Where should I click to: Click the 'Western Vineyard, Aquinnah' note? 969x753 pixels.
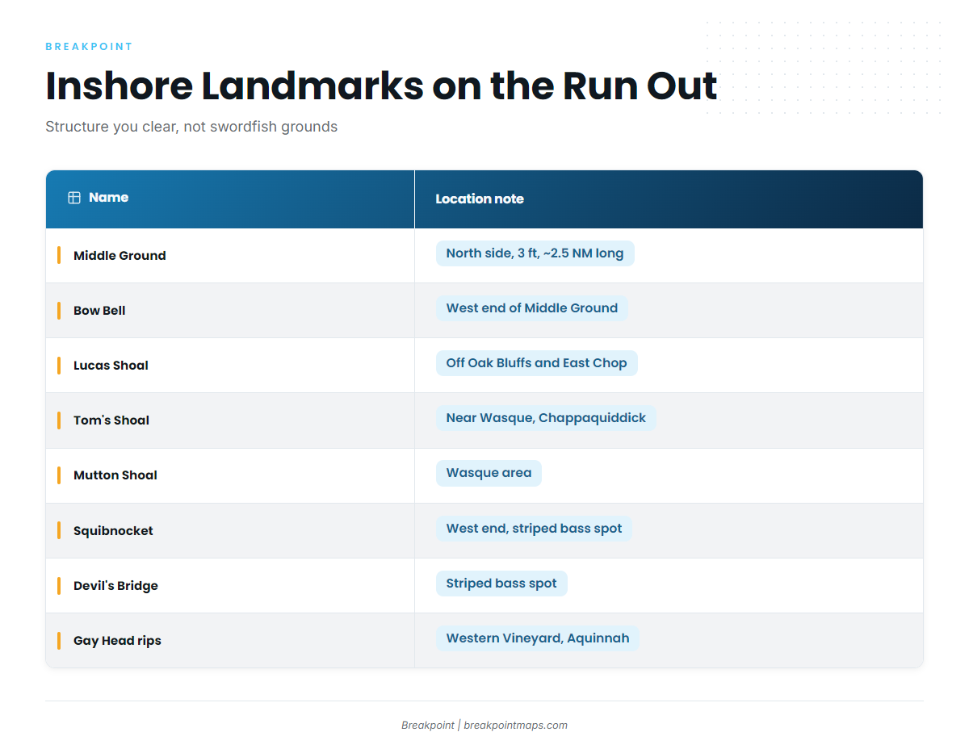point(538,638)
